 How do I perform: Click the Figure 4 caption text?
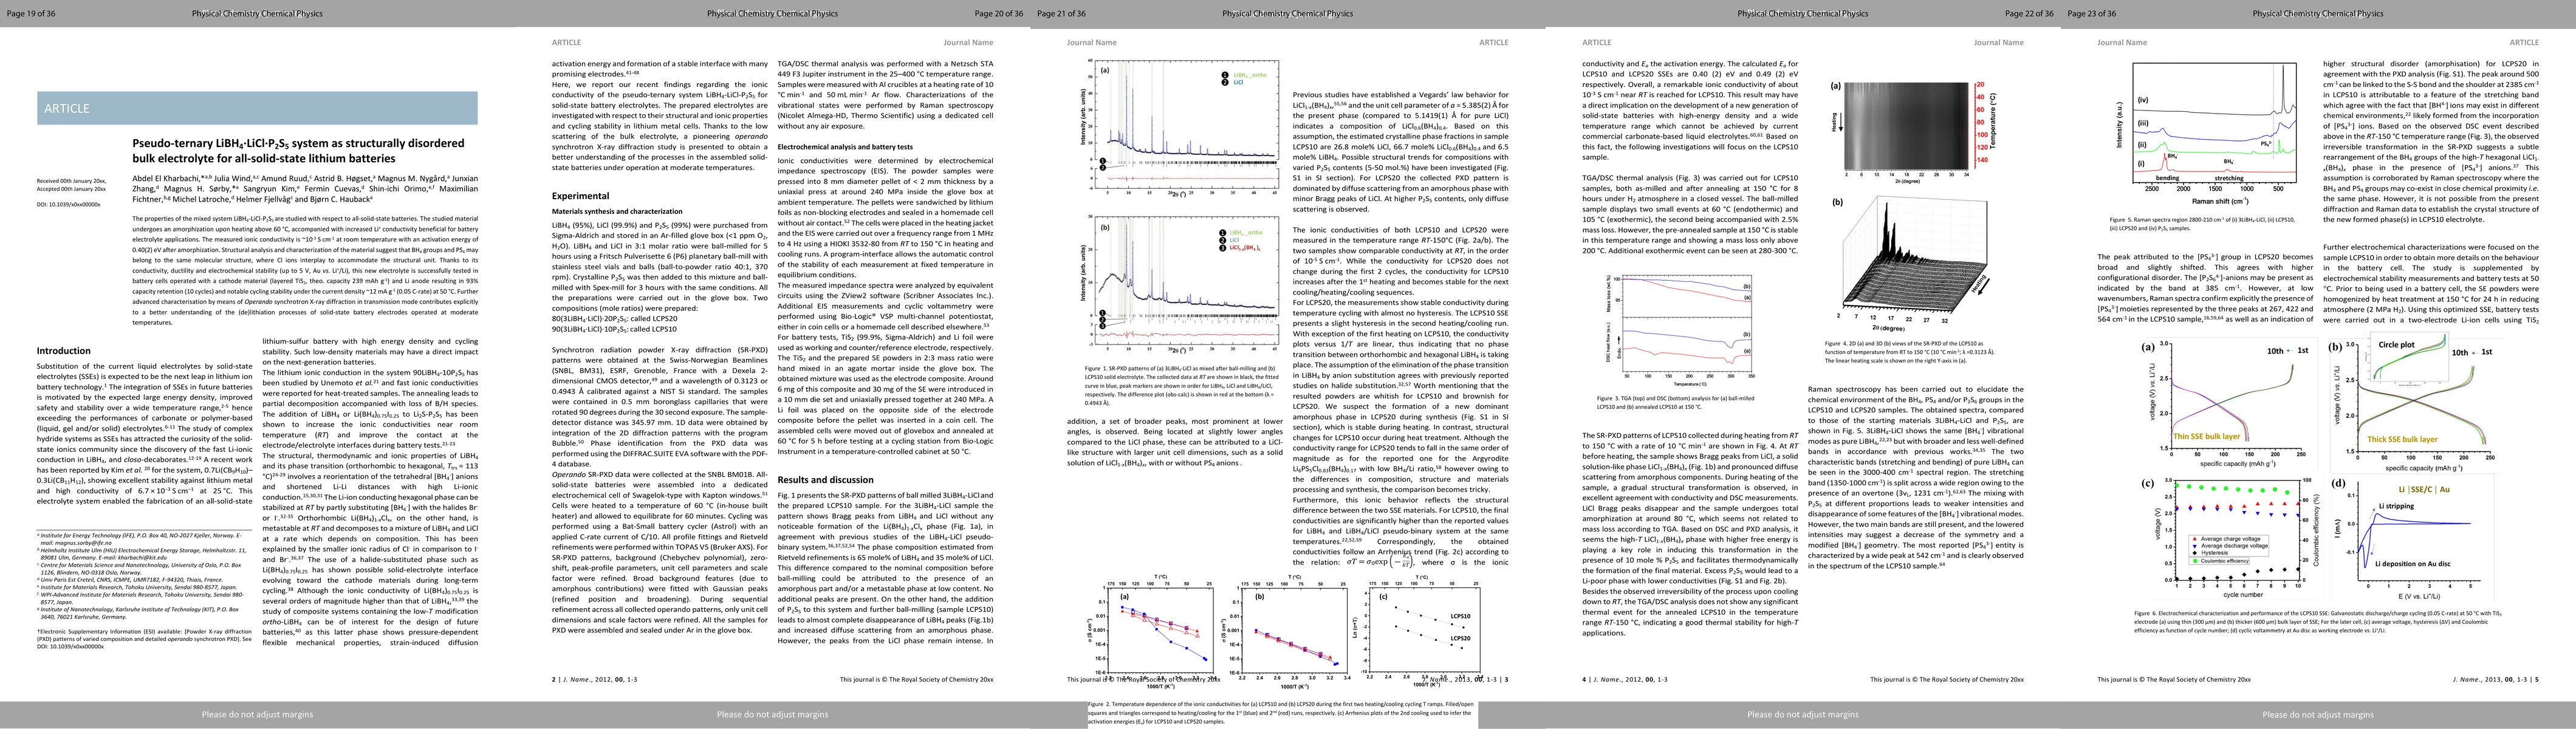[1909, 352]
